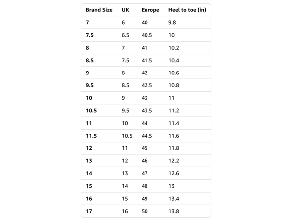The width and height of the screenshot is (292, 219).
Task: Click the UK 9.5 cell
Action: (125, 111)
